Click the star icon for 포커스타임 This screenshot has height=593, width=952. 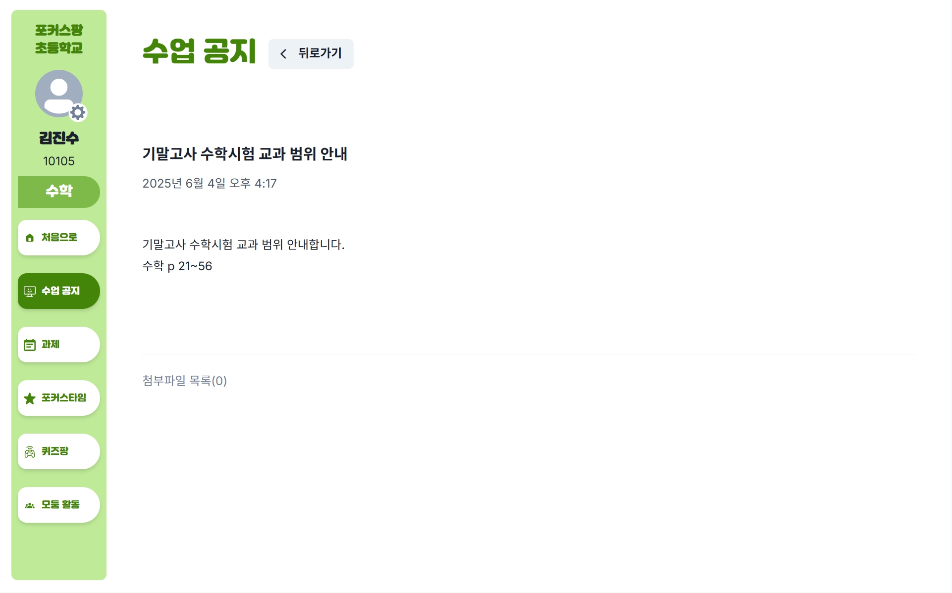(30, 398)
